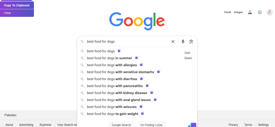
Task: Click purple copy icon beside 'to gain weight'
Action: pyautogui.click(x=143, y=113)
